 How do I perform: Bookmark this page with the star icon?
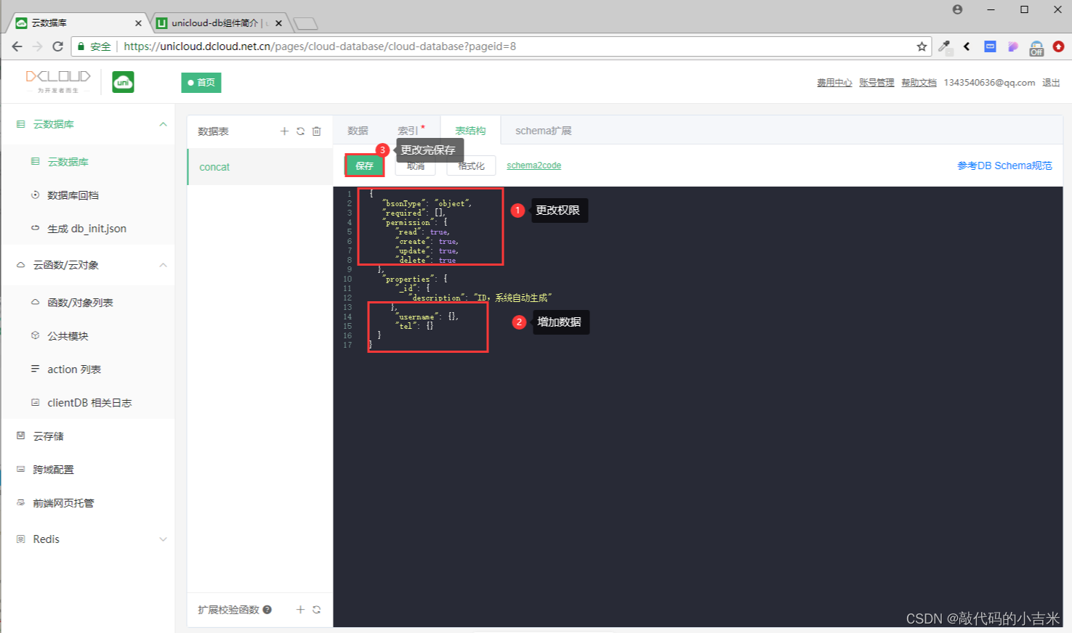coord(922,46)
